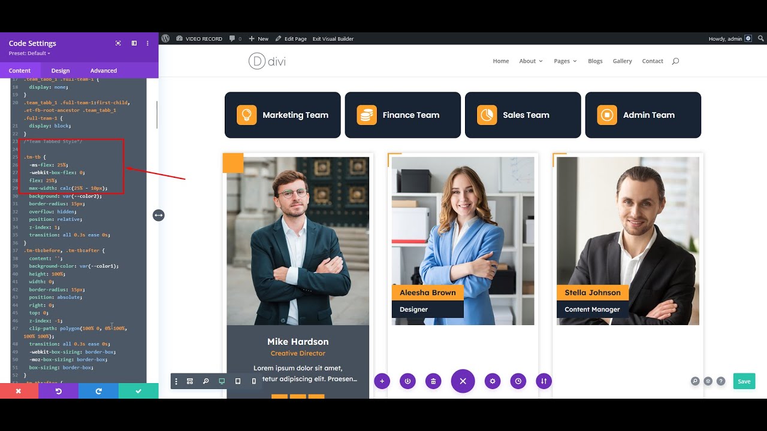This screenshot has width=767, height=431.
Task: Redo the change in Code Settings
Action: 98,391
